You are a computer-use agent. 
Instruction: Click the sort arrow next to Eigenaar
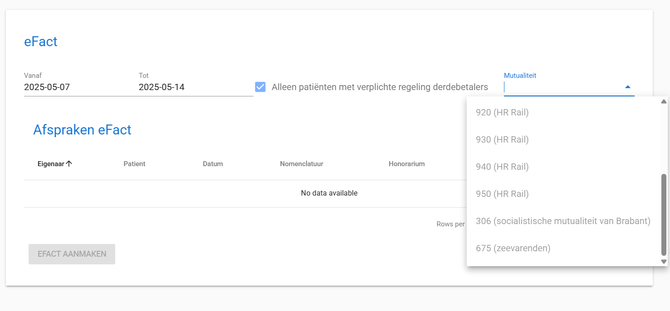click(x=69, y=164)
